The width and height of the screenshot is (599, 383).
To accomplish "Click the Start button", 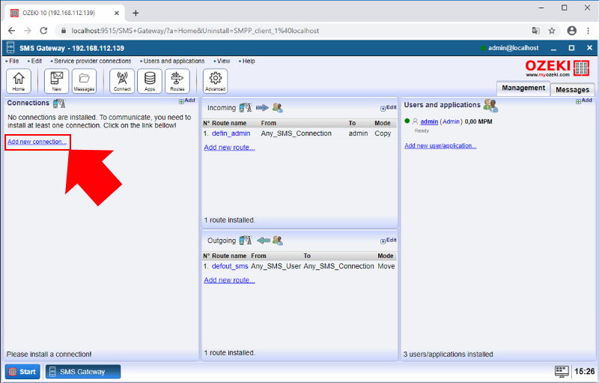I will pos(22,372).
